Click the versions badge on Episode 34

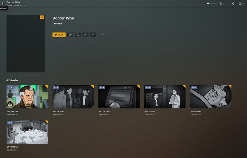tap(10, 123)
